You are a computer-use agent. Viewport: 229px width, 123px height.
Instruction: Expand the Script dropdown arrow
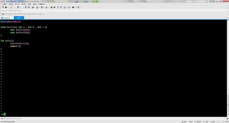pos(71,7)
